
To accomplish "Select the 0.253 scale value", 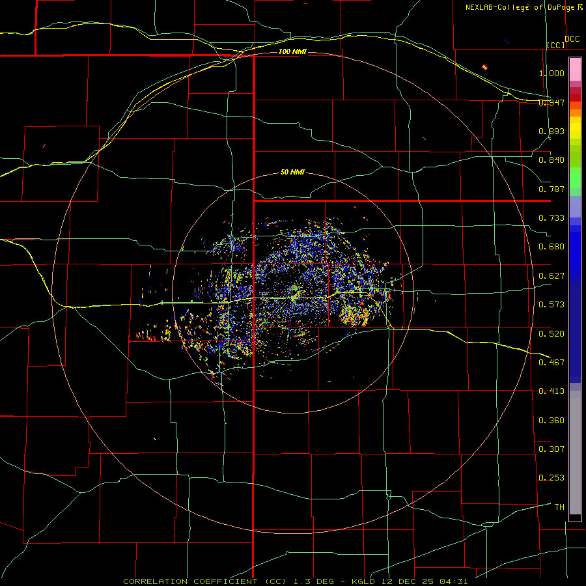I will pyautogui.click(x=551, y=478).
